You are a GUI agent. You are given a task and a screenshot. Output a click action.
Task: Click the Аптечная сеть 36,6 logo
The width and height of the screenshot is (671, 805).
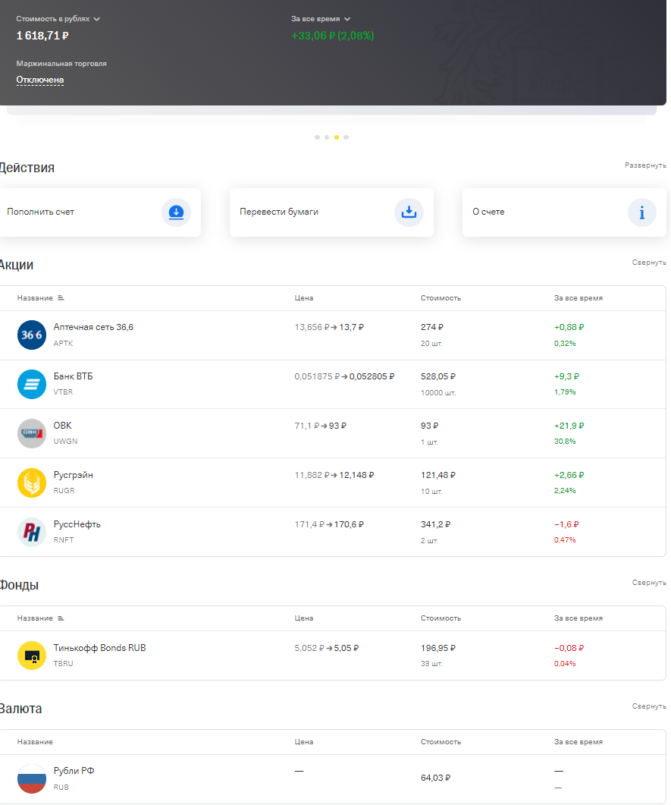click(x=32, y=335)
